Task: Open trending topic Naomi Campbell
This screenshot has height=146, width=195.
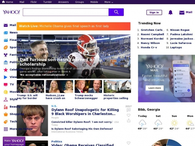Action: 152,34
